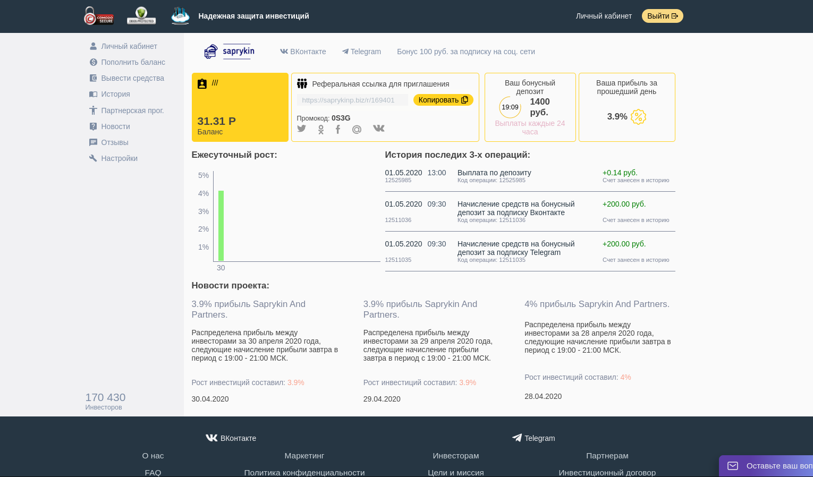Open the saprykin logo home link

pos(229,52)
